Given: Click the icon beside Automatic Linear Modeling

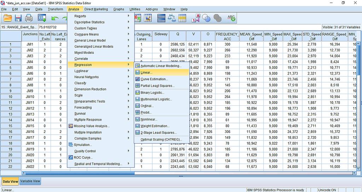Looking at the screenshot, I should click(137, 66).
